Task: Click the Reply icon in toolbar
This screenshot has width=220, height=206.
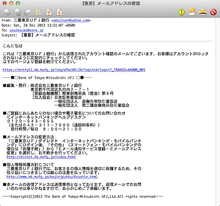Action: tap(7, 12)
